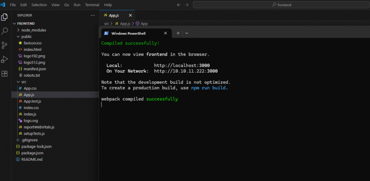Open the Run and Debug icon
Screen dimensions: 370x181
click(x=5, y=59)
